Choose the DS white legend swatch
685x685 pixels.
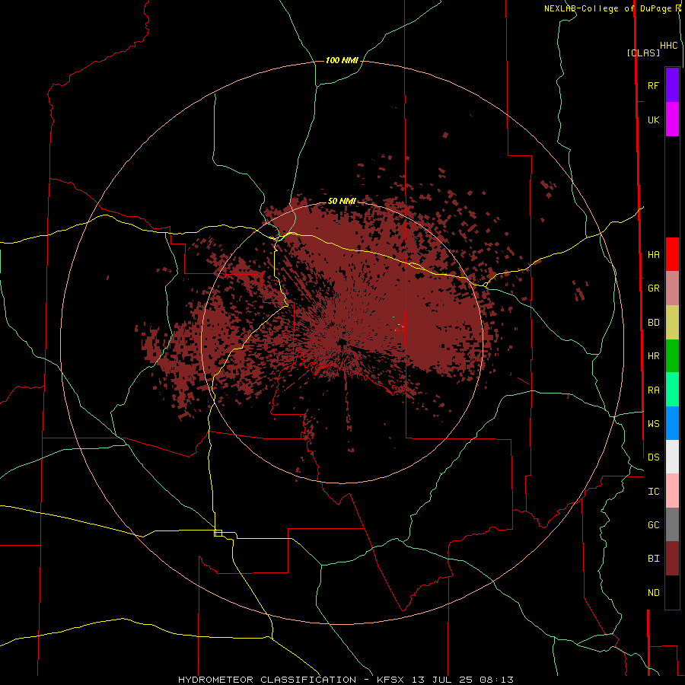point(672,457)
